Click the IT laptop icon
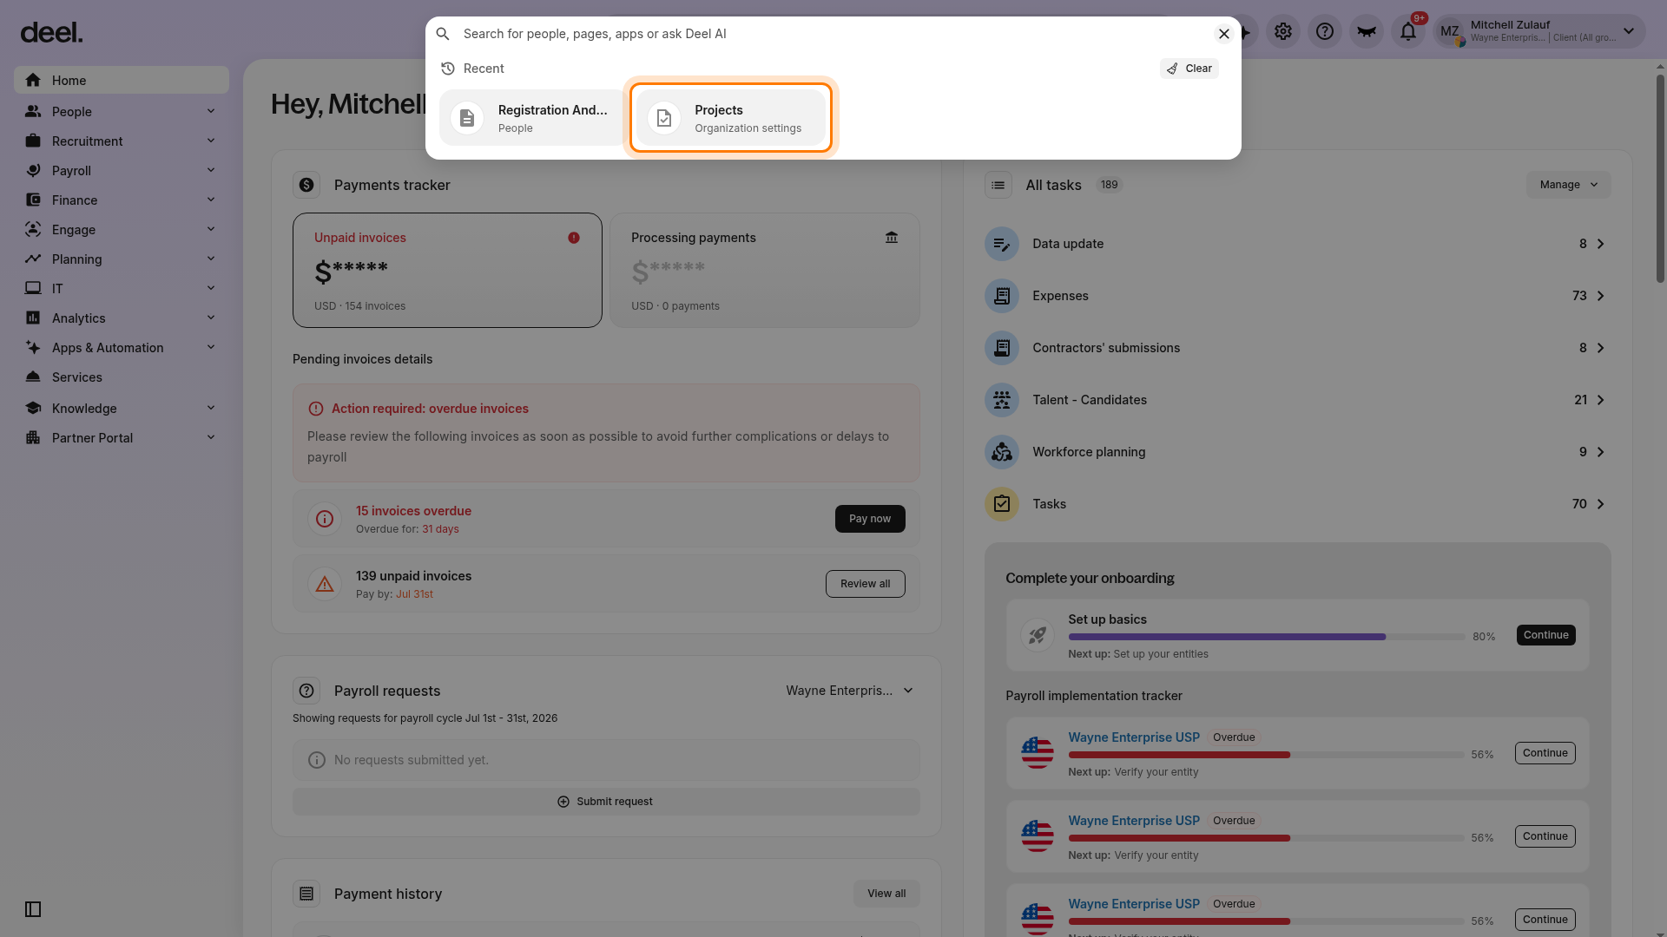Screen dimensions: 1667x937 click(33, 288)
